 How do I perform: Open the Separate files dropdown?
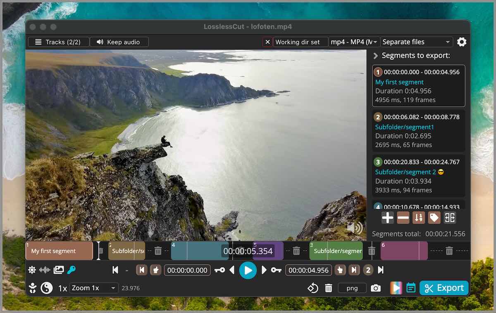click(x=416, y=42)
